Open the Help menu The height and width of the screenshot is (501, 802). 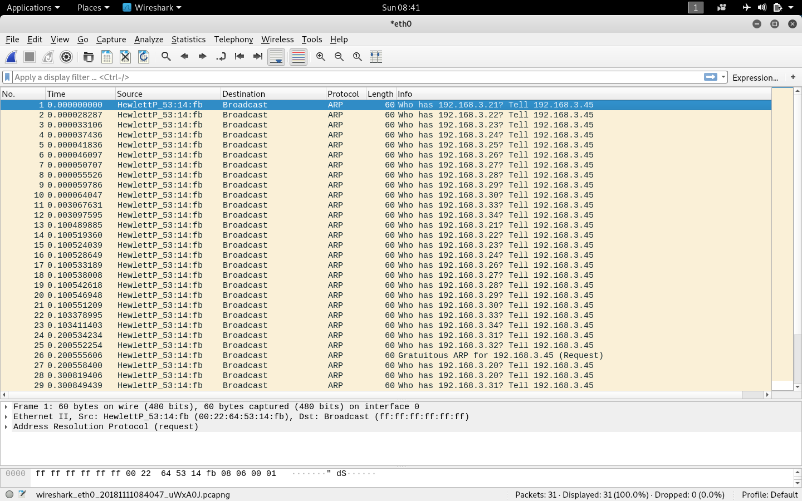tap(339, 40)
